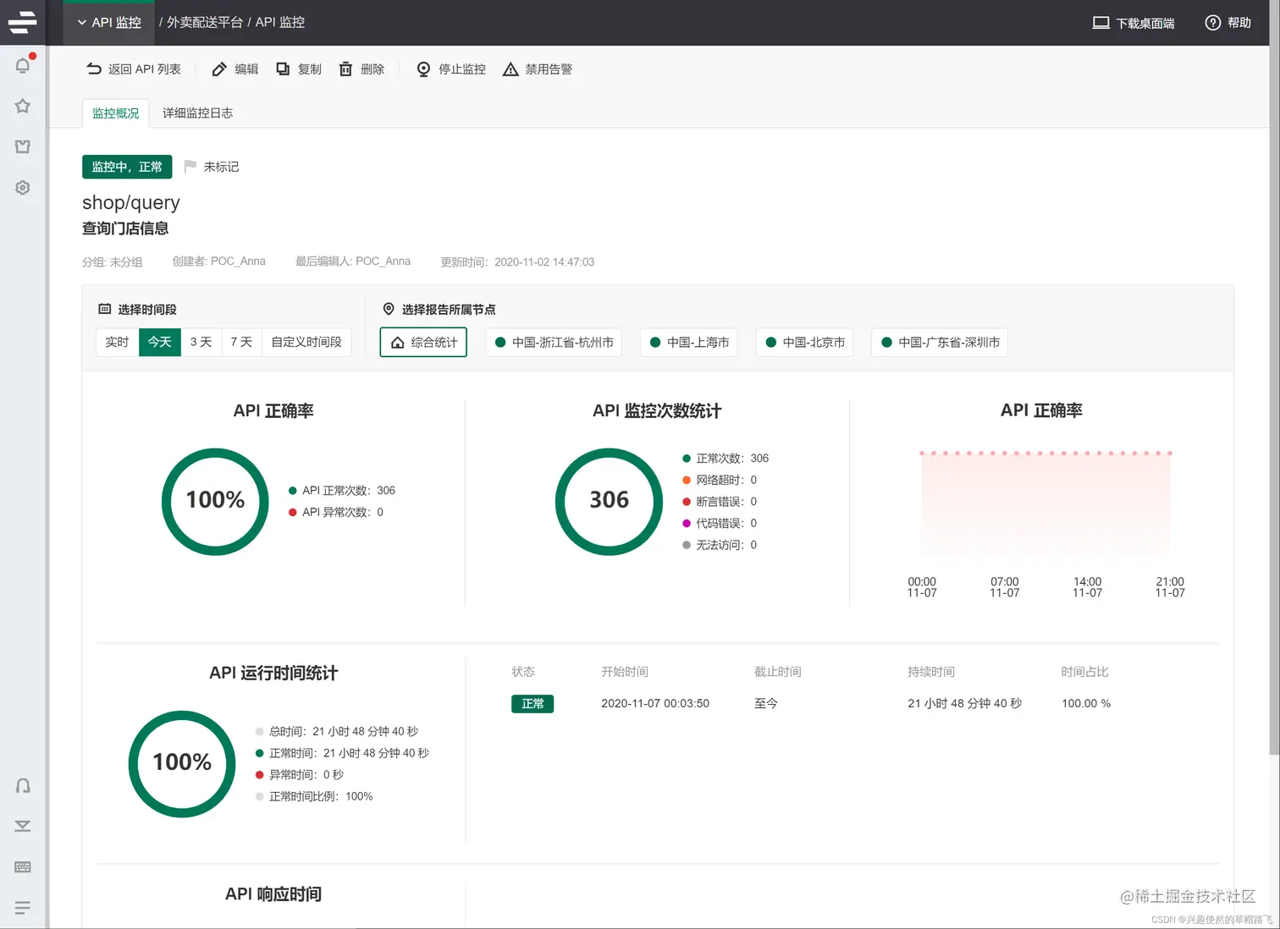Click 无法访问: 0 legend entry

(720, 545)
